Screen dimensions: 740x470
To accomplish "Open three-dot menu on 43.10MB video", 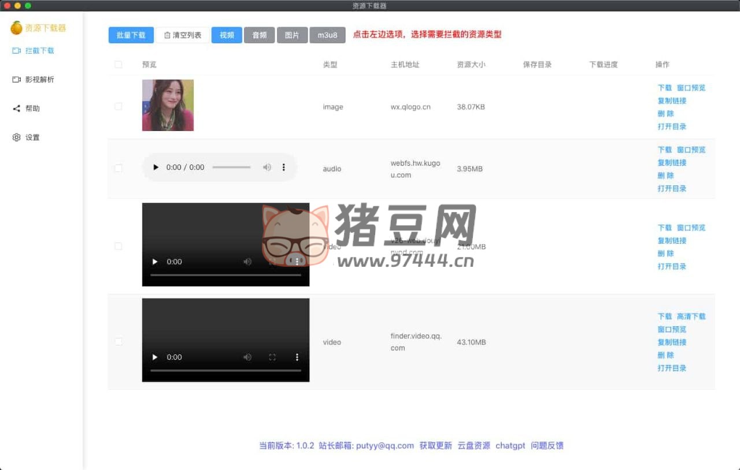I will [297, 357].
